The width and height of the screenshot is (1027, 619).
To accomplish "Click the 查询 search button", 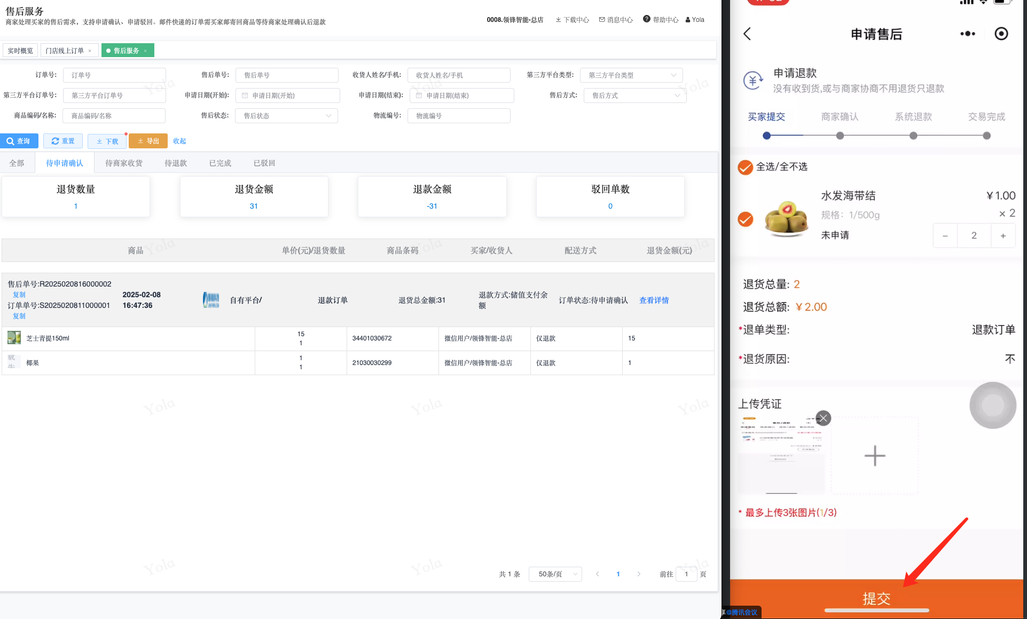I will 19,141.
